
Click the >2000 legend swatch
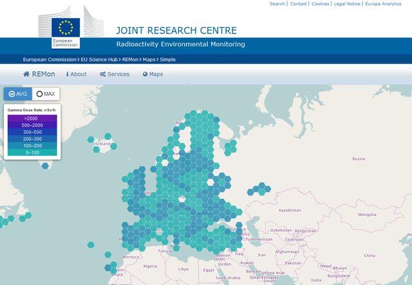[x=32, y=118]
